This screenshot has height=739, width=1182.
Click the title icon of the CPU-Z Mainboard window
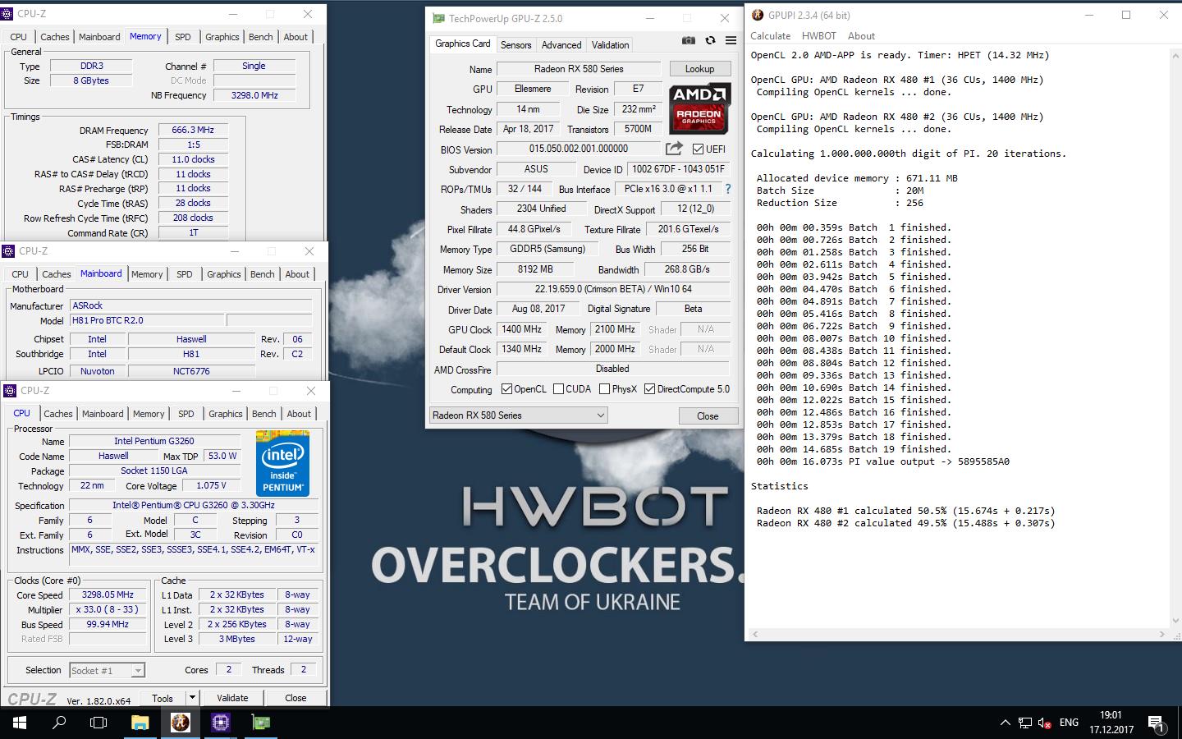tap(9, 251)
